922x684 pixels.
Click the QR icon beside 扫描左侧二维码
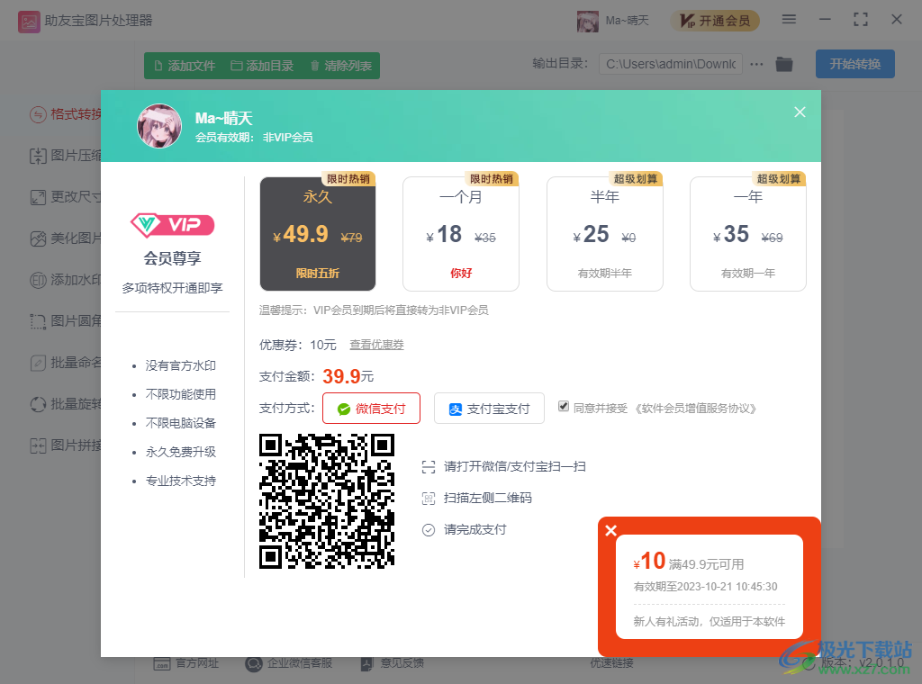coord(429,499)
